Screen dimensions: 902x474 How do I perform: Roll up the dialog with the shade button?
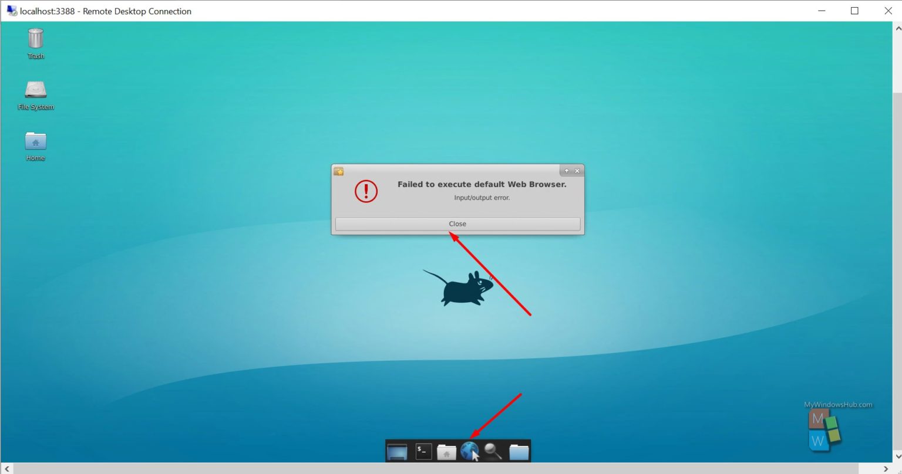[x=567, y=171]
